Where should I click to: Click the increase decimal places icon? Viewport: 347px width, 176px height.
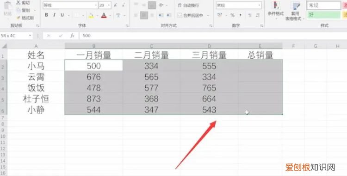pos(250,15)
